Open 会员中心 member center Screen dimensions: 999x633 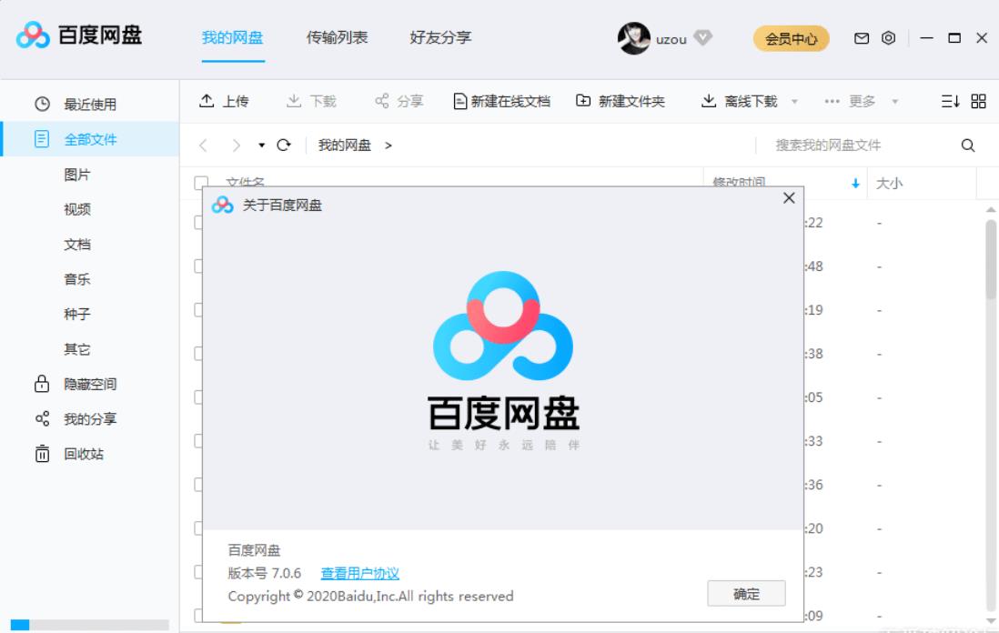pos(792,38)
